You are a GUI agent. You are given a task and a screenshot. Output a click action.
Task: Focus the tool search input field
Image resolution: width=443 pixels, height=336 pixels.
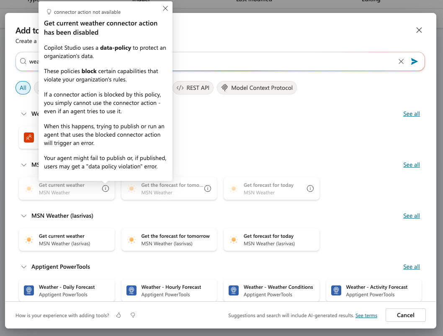click(220, 61)
